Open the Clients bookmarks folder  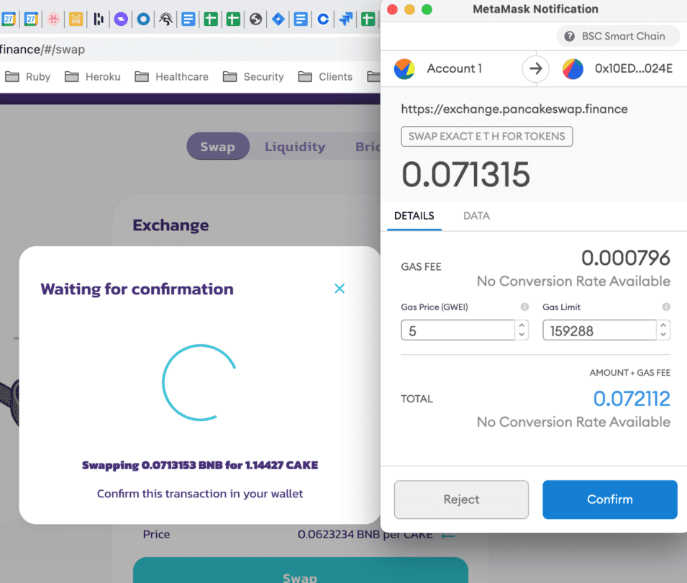pyautogui.click(x=325, y=77)
